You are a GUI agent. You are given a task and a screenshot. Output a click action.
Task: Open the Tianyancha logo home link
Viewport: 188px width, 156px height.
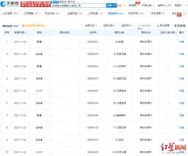click(10, 4)
